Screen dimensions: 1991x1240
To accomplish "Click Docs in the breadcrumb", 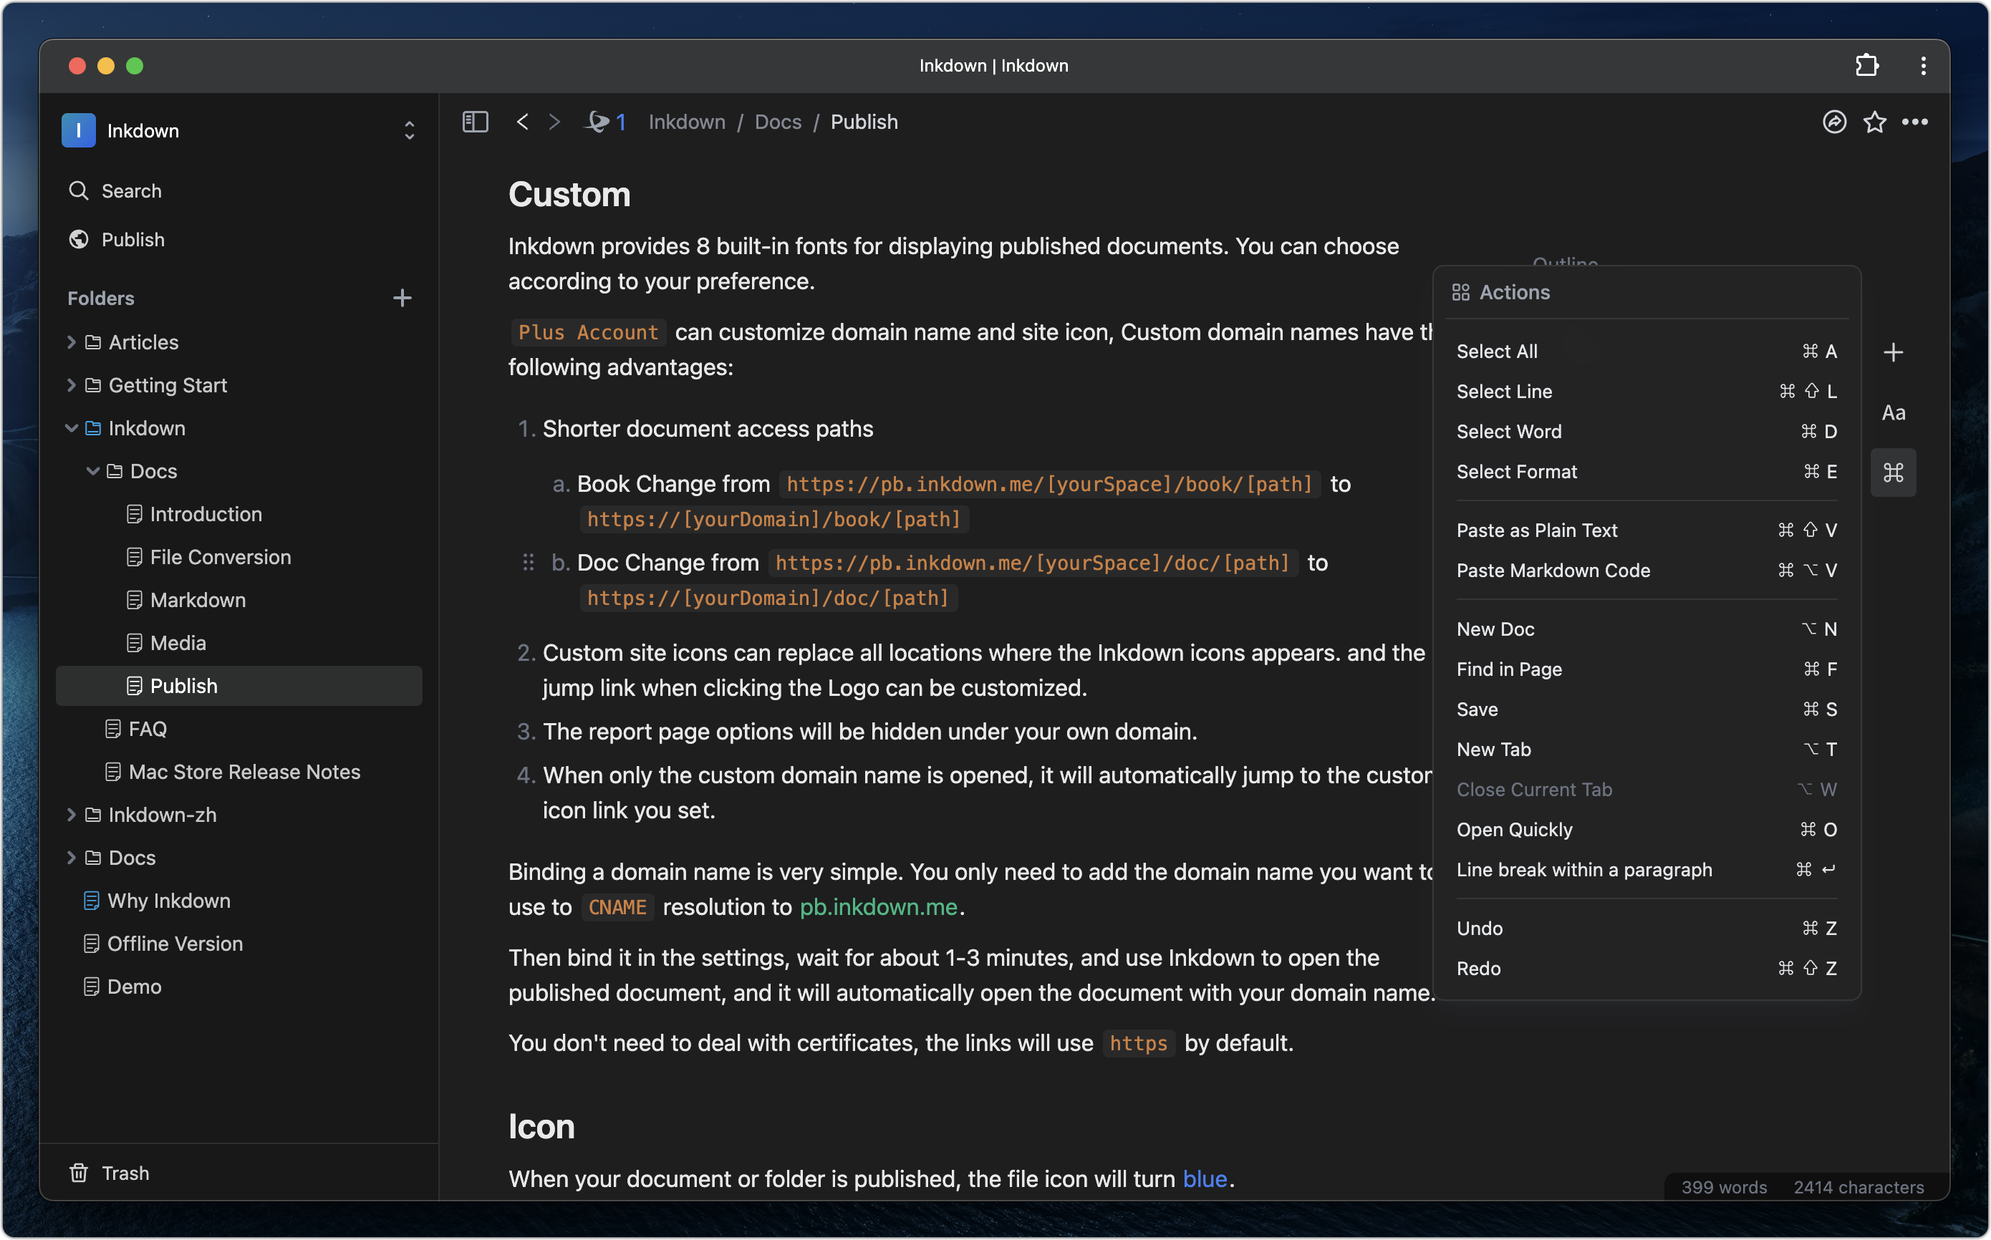I will click(x=778, y=122).
